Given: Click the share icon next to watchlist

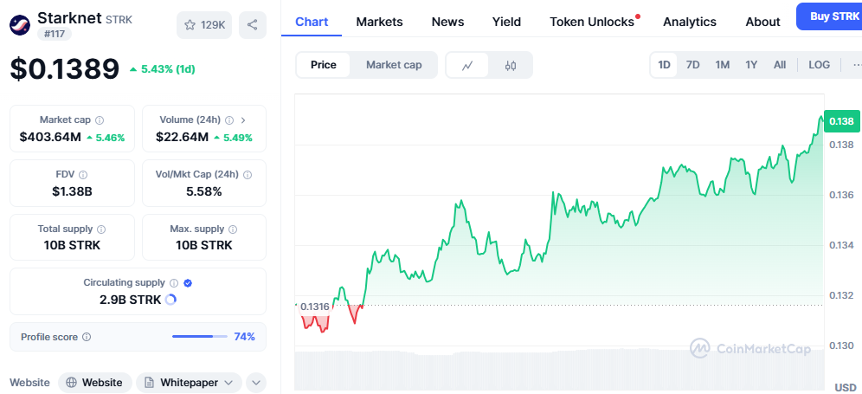Looking at the screenshot, I should coord(252,25).
